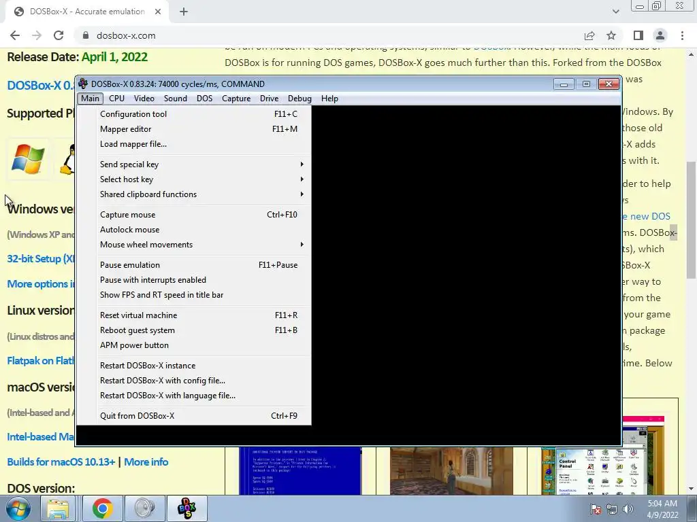Open speaker app icon in taskbar
The width and height of the screenshot is (697, 522).
(145, 508)
